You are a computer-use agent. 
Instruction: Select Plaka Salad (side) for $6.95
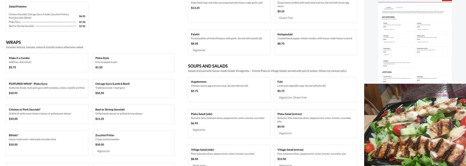tap(229, 123)
